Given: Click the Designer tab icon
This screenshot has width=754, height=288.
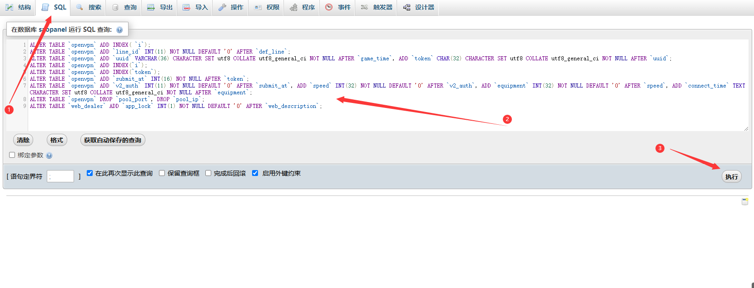Looking at the screenshot, I should (x=407, y=7).
